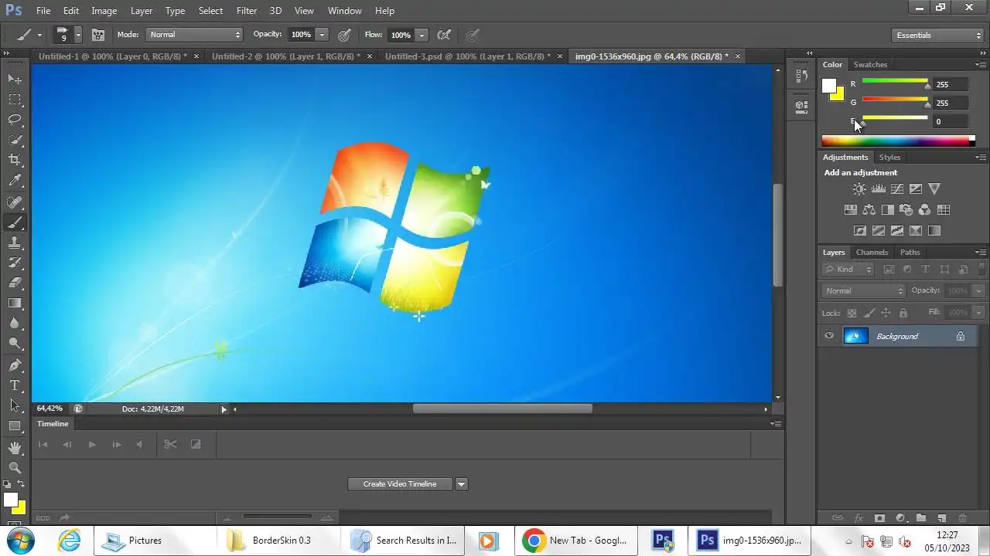The height and width of the screenshot is (556, 990).
Task: Open the layer filter Kind dropdown
Action: (848, 270)
